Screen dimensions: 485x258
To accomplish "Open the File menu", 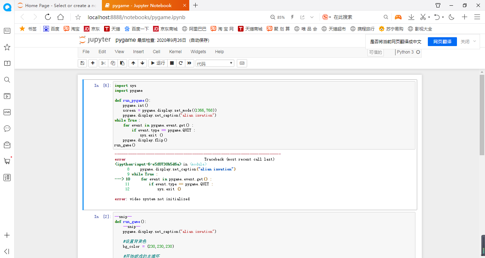I will [86, 52].
